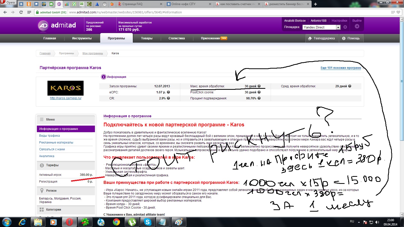Add a new площадка with plus icon
Viewport: 404px width, 227px height.
point(345,27)
